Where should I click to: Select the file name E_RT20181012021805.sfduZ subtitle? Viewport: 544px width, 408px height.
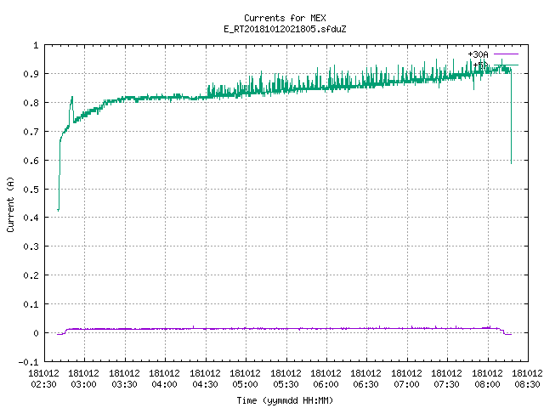pos(285,29)
